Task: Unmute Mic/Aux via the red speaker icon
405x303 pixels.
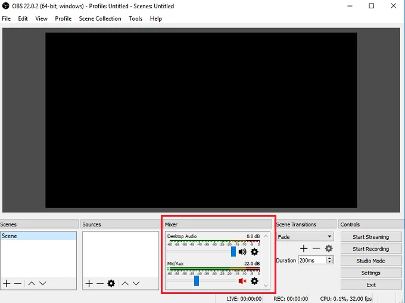Action: coord(242,281)
